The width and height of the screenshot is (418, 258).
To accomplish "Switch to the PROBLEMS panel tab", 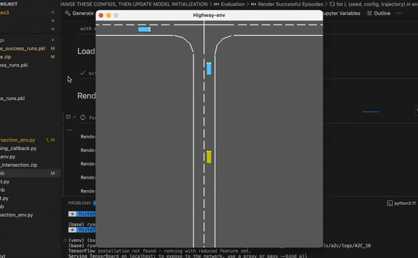I will (x=80, y=203).
